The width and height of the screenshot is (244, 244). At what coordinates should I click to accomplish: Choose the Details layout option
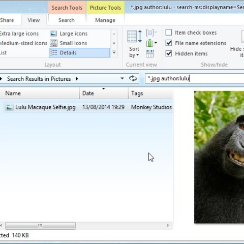79,53
